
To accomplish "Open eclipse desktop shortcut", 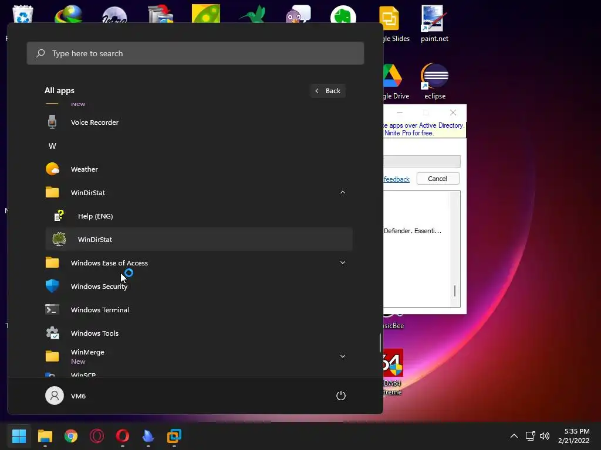I will click(435, 81).
